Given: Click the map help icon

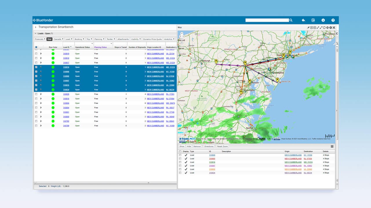Looking at the screenshot, I should tap(331, 27).
